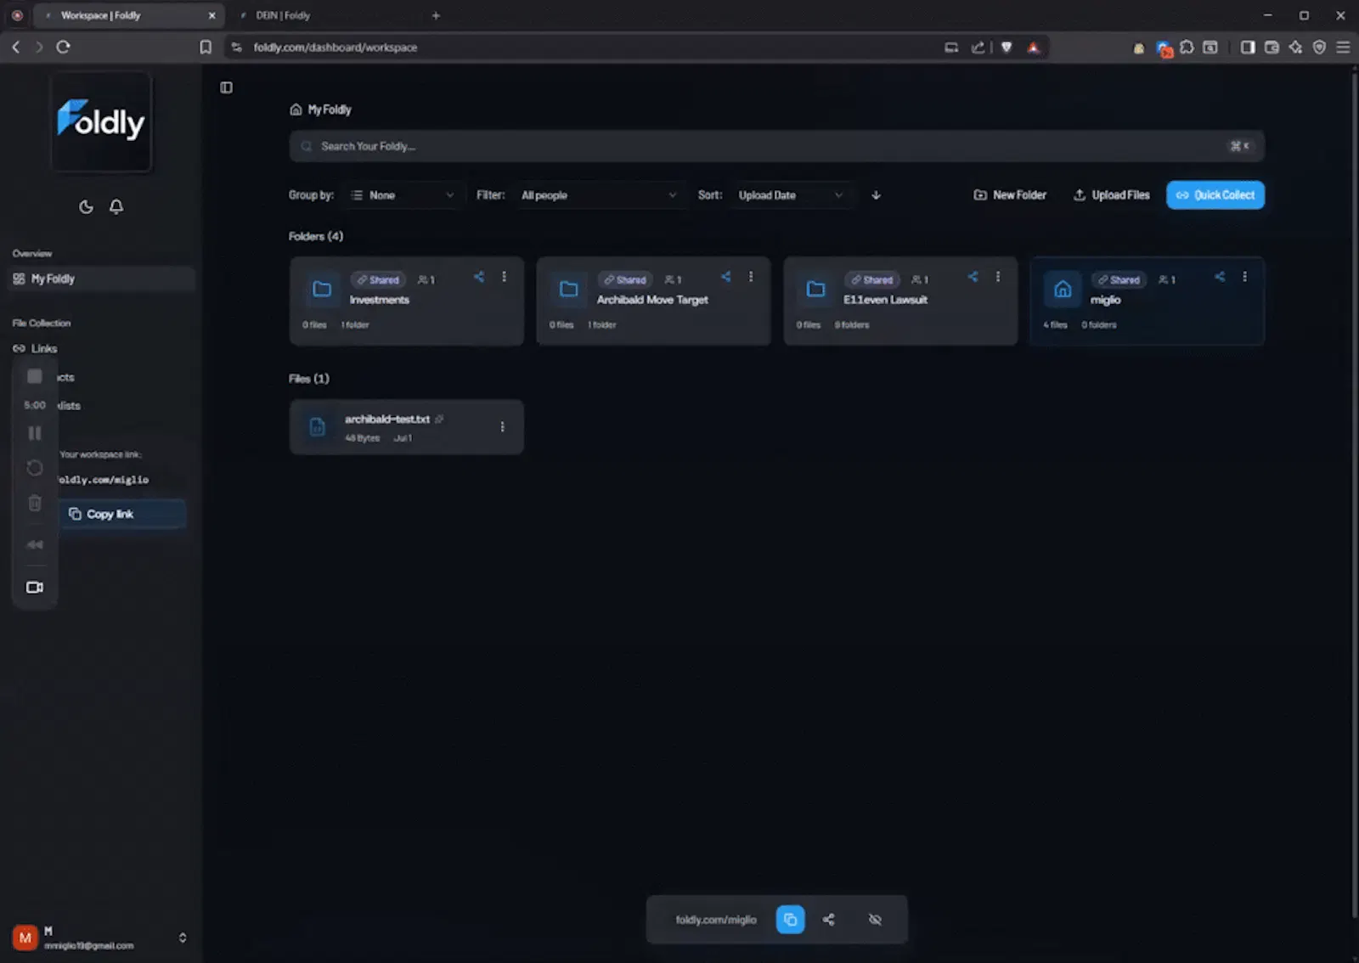1359x963 pixels.
Task: Click user avatar M
Action: (25, 938)
